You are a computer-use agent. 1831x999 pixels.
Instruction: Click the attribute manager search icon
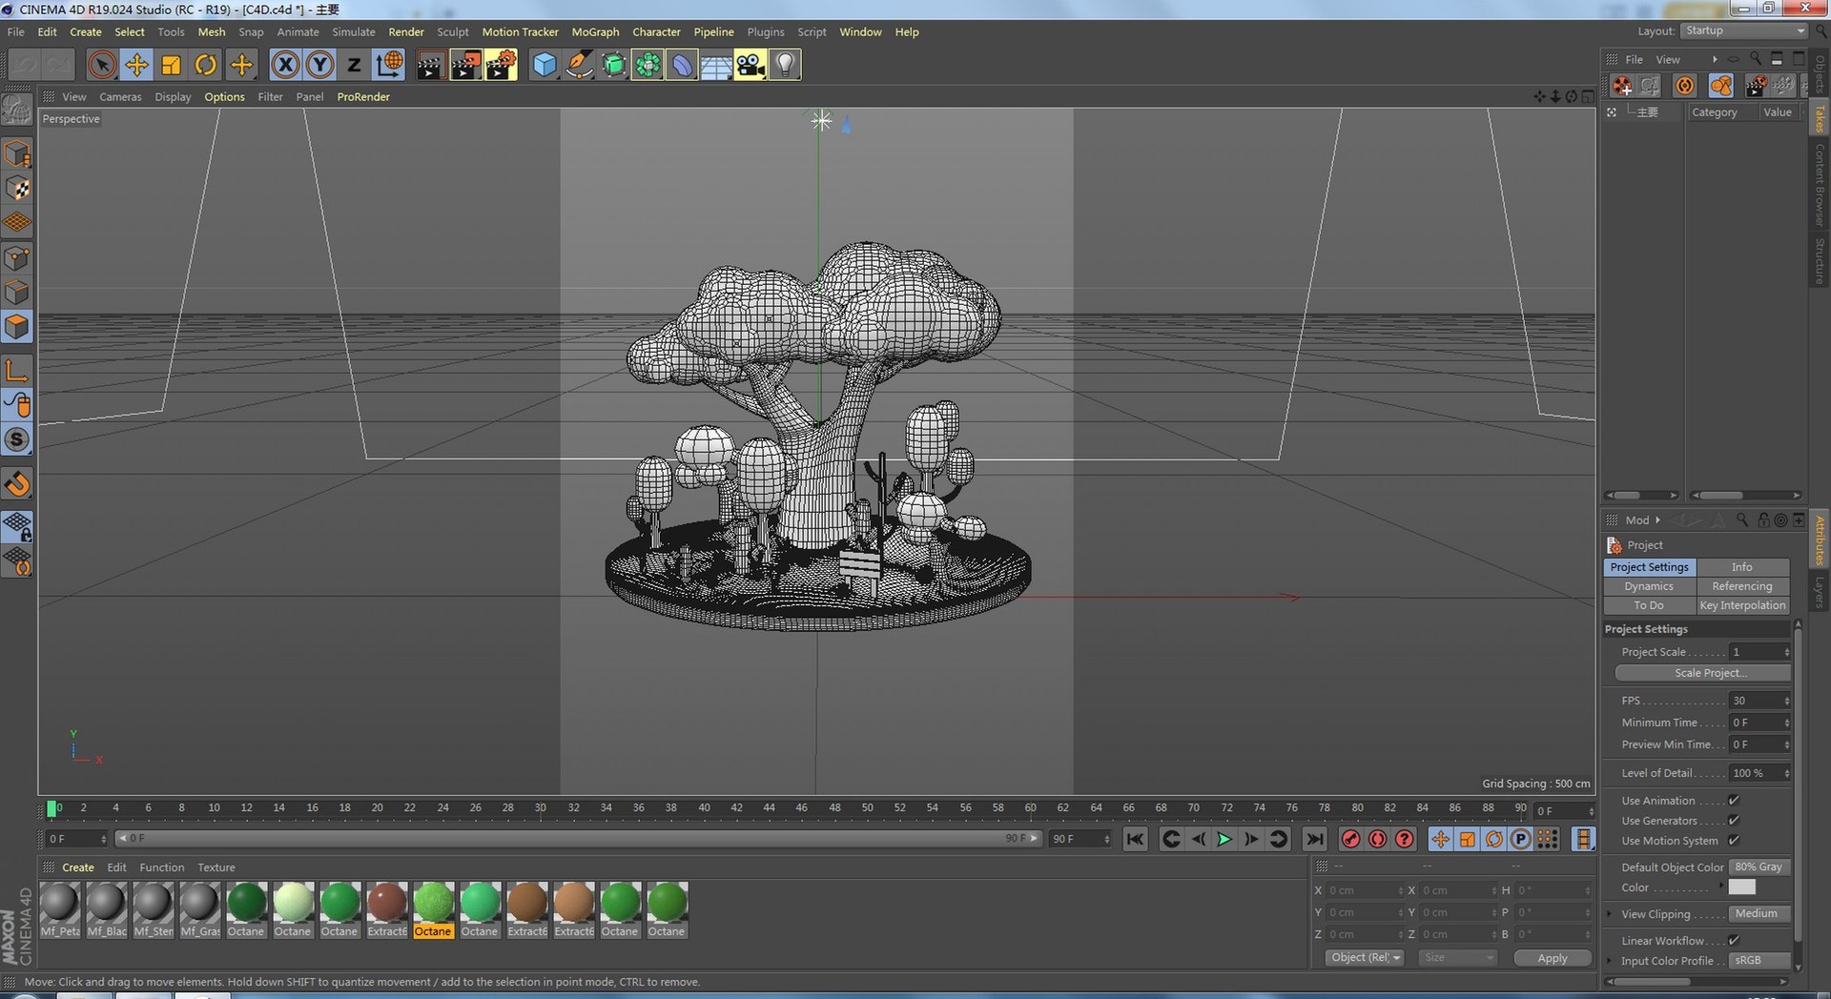tap(1742, 520)
